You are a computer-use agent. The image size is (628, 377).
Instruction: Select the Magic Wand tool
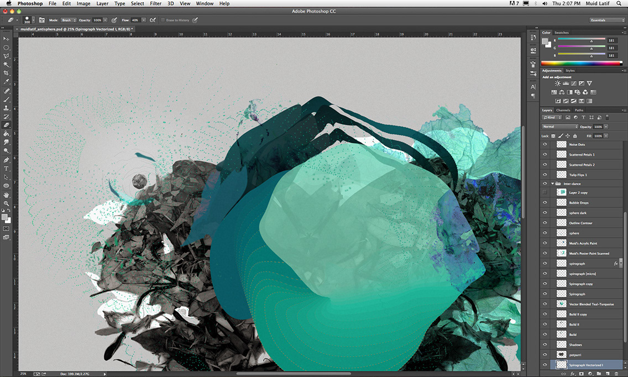[x=6, y=65]
